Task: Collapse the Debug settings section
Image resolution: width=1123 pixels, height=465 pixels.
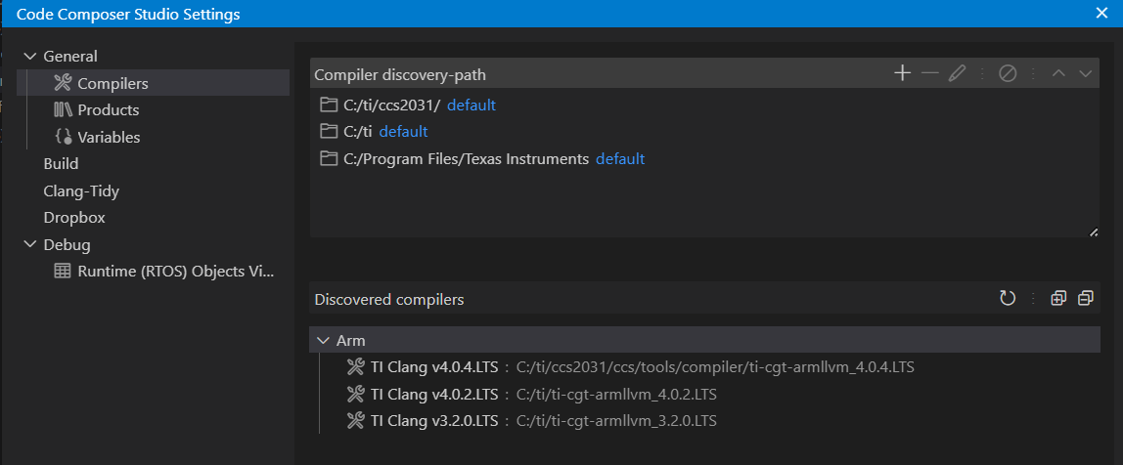Action: tap(28, 245)
